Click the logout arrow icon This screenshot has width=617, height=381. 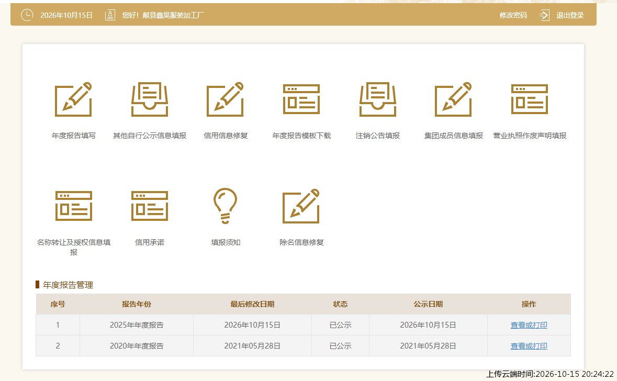tap(544, 15)
